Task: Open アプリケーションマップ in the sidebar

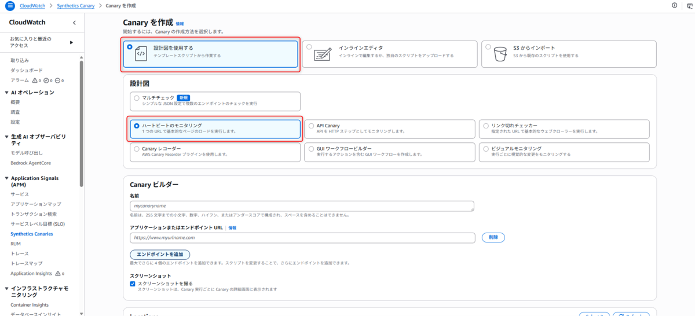Action: tap(36, 204)
